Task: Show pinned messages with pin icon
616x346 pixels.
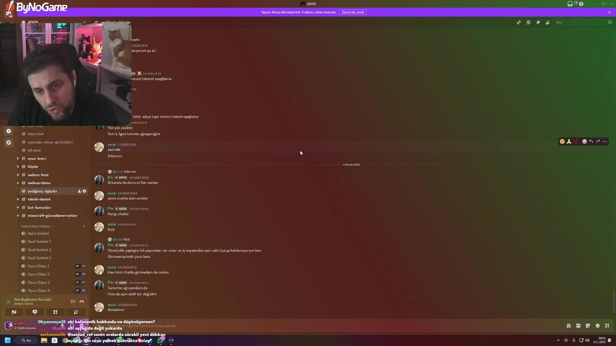Action: coord(538,22)
